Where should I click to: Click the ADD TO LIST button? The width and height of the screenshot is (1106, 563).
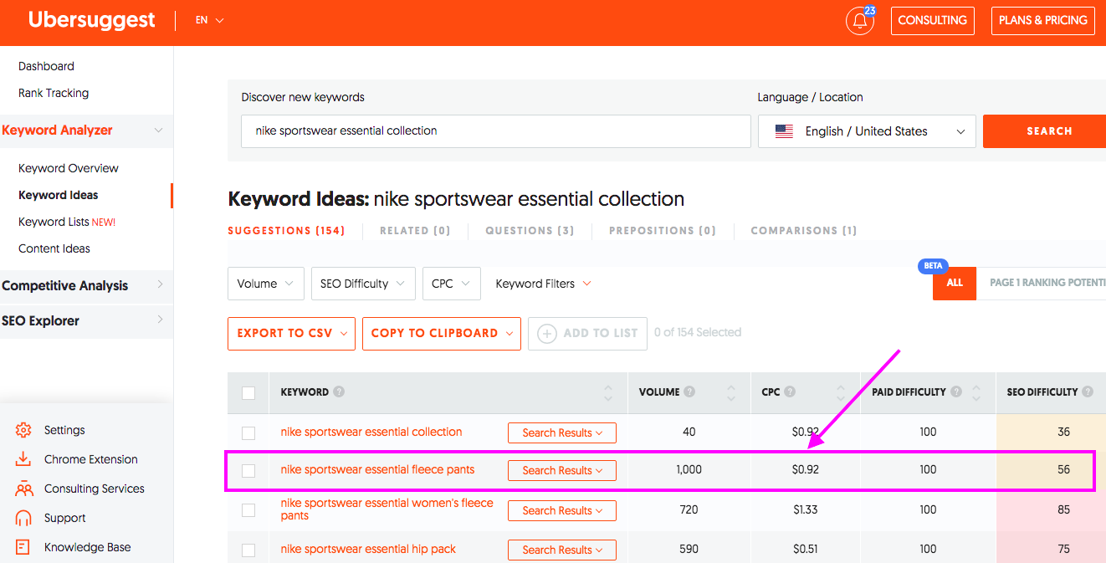click(x=587, y=333)
